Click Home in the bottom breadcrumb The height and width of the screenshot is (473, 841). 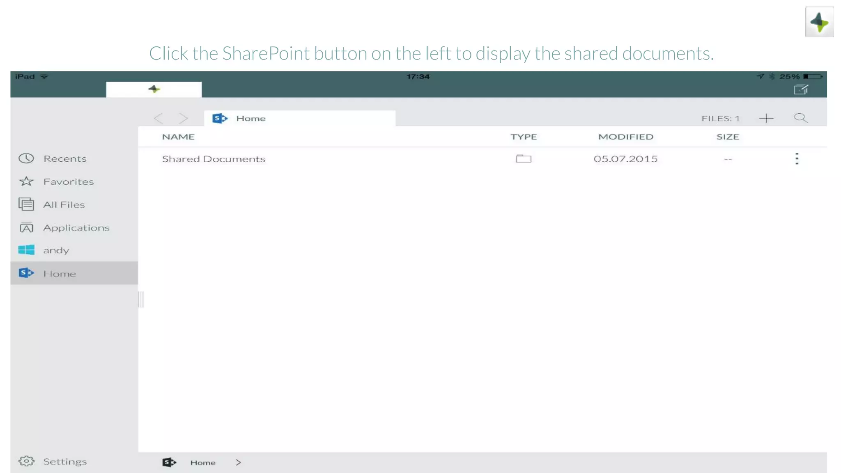[203, 462]
